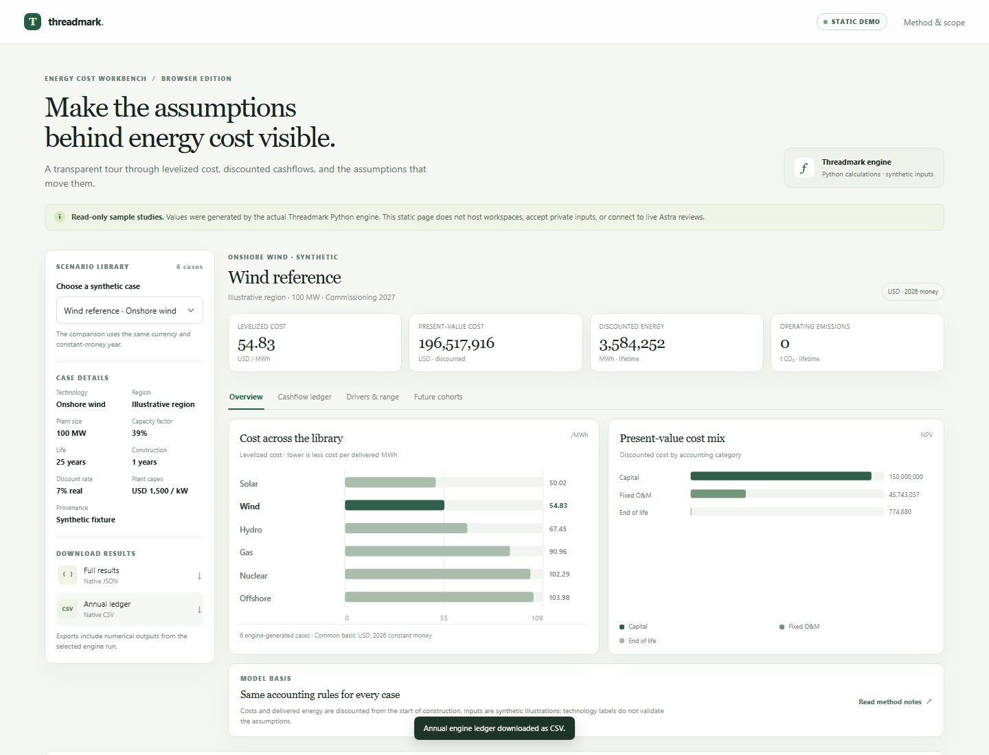Click the End of life legend swatch
This screenshot has height=755, width=989.
622,641
